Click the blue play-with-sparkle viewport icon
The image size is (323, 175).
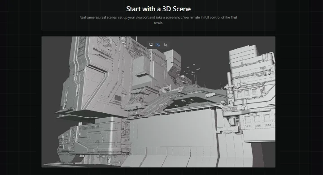click(x=158, y=45)
